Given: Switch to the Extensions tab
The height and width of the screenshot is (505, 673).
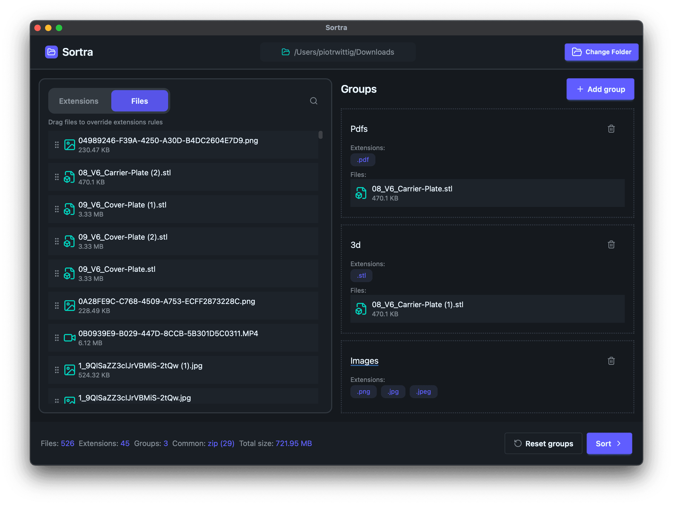Looking at the screenshot, I should (x=79, y=101).
